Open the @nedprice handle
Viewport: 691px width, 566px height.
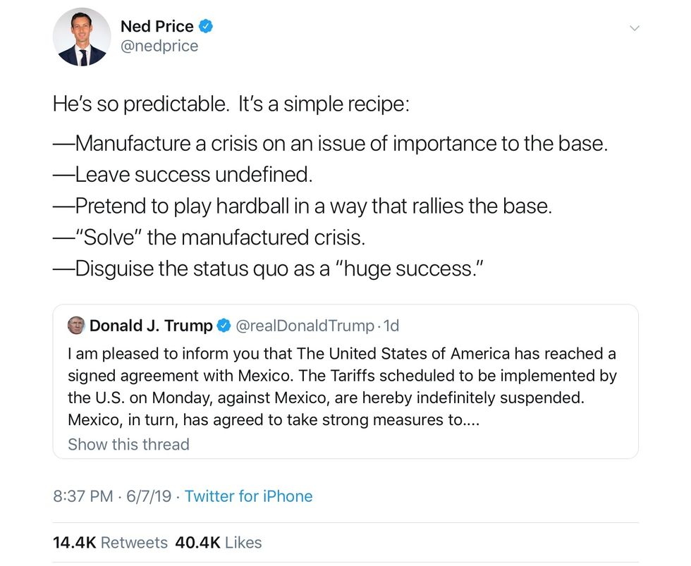159,46
